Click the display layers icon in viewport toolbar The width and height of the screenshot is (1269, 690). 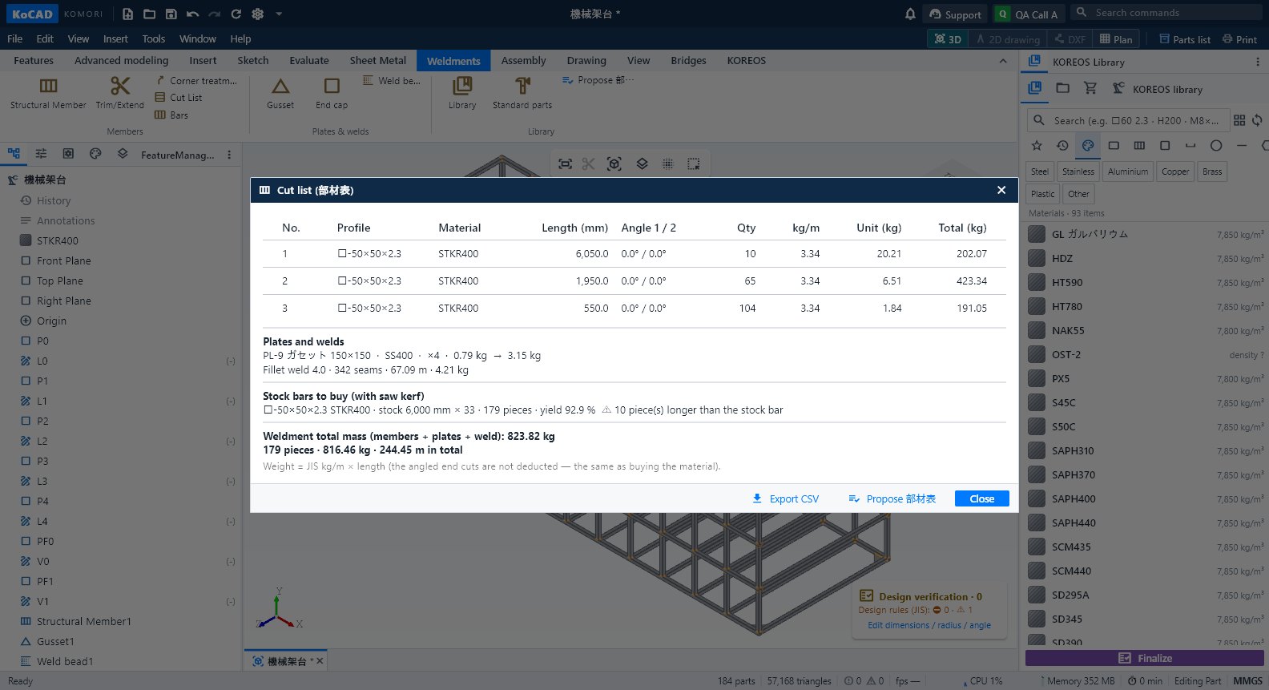tap(642, 163)
